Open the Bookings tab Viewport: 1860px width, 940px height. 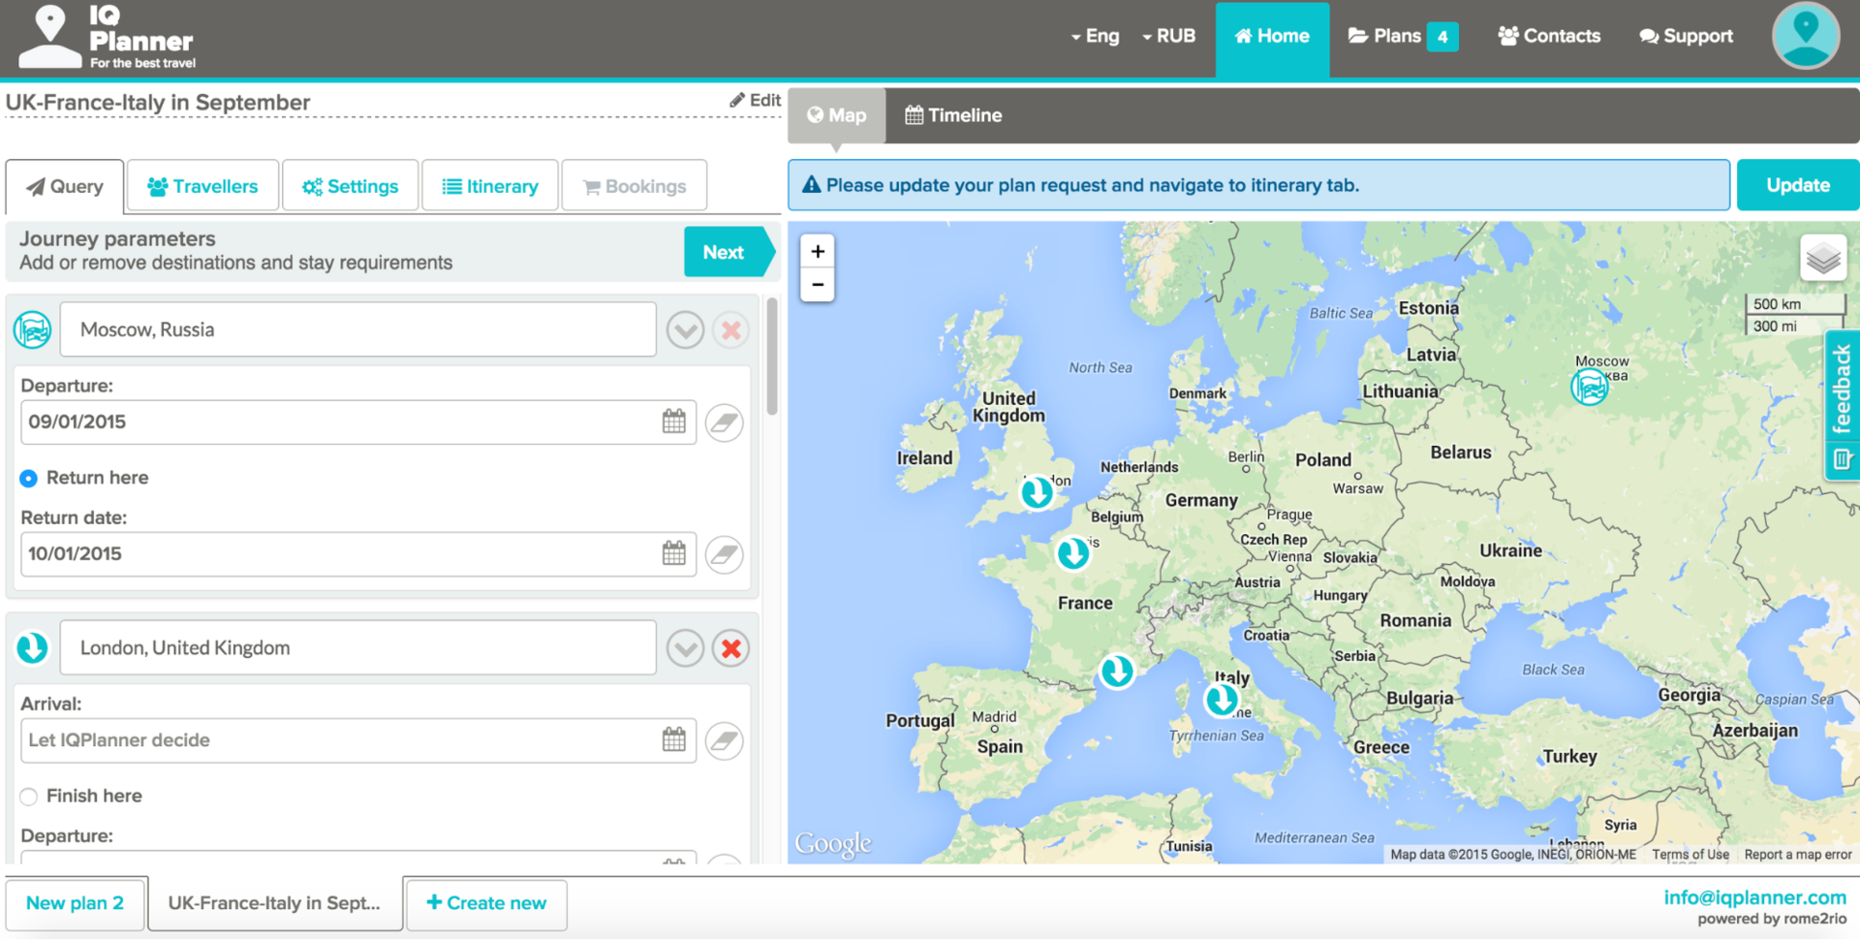(635, 186)
